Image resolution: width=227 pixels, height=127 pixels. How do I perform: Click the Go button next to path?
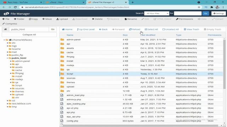[x=53, y=29]
